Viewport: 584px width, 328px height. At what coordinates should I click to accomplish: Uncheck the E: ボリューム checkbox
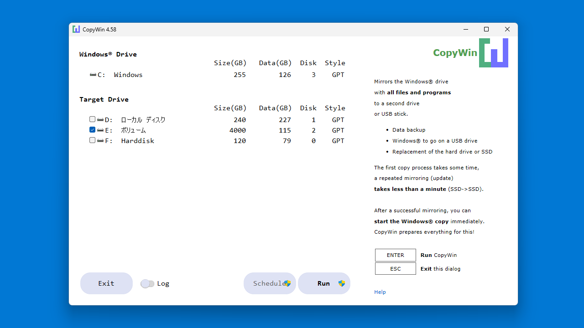[x=93, y=130]
